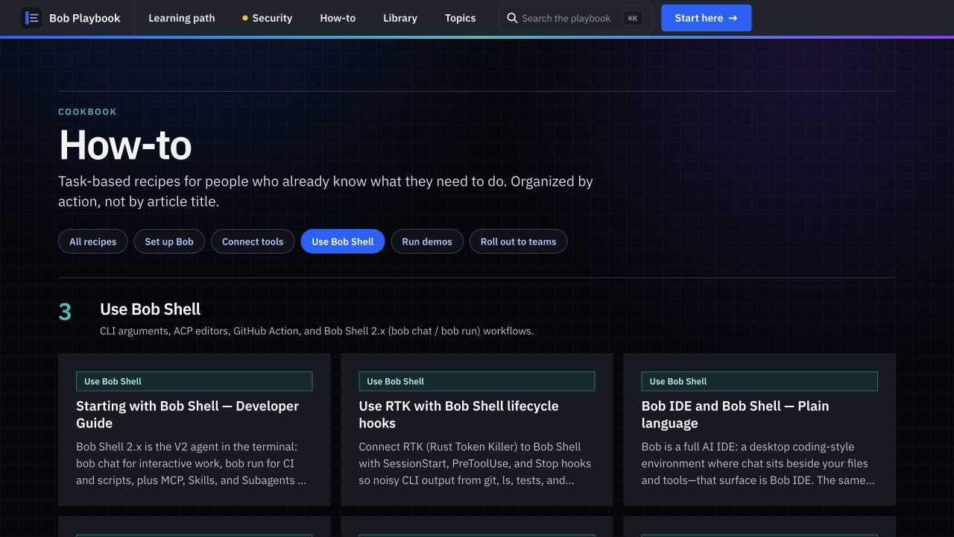Click description starting 'Bob Shell 2.x is the V2'
954x537 pixels.
pyautogui.click(x=191, y=463)
